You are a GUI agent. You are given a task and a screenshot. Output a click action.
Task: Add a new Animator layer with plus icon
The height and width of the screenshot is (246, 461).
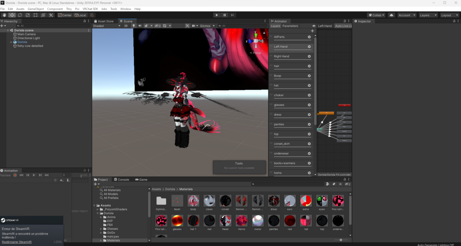(312, 31)
